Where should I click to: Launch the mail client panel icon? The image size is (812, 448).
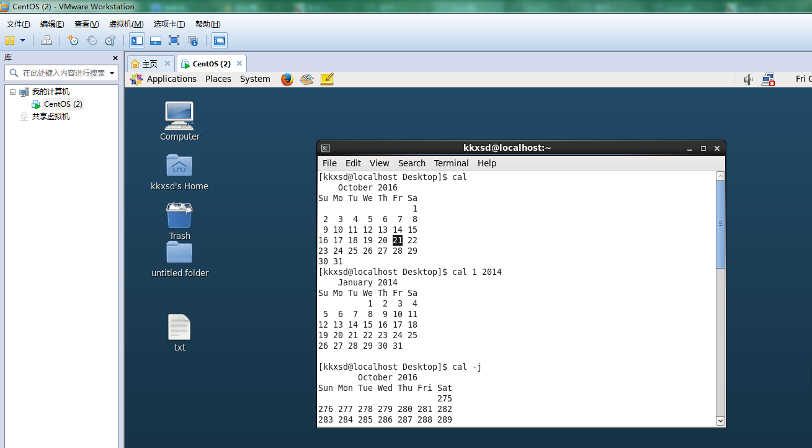point(306,79)
